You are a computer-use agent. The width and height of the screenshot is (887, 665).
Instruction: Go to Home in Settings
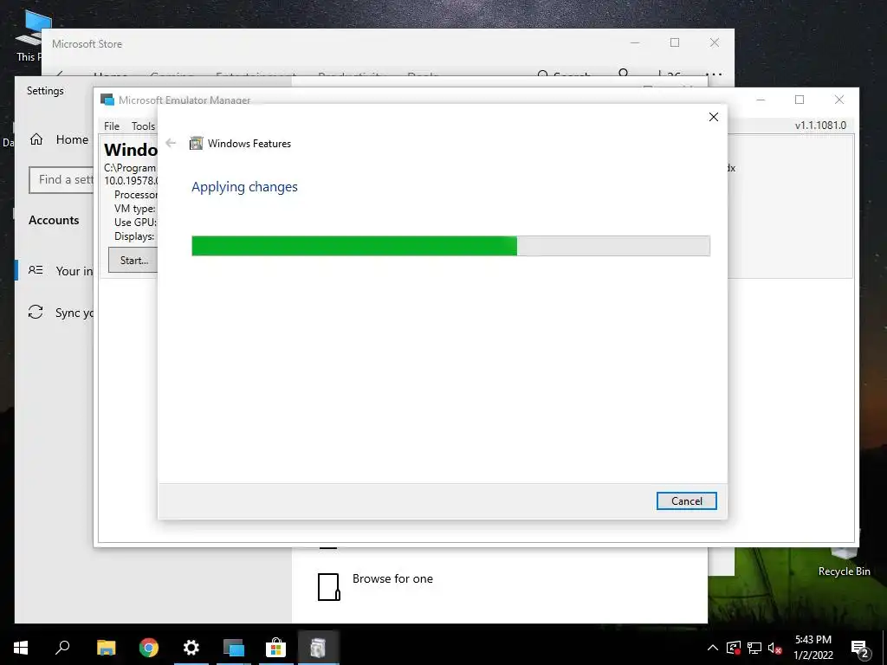pos(60,139)
